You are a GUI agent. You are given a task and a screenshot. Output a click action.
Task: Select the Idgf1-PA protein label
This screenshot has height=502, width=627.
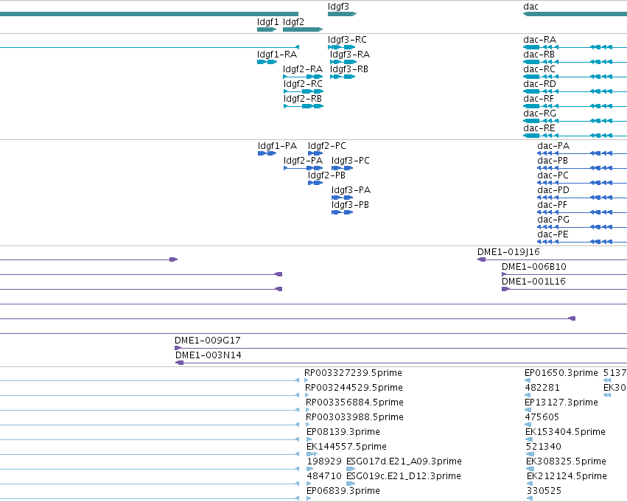tap(277, 146)
